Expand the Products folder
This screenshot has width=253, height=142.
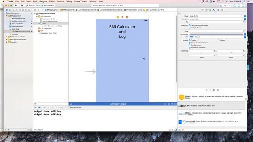point(7,42)
